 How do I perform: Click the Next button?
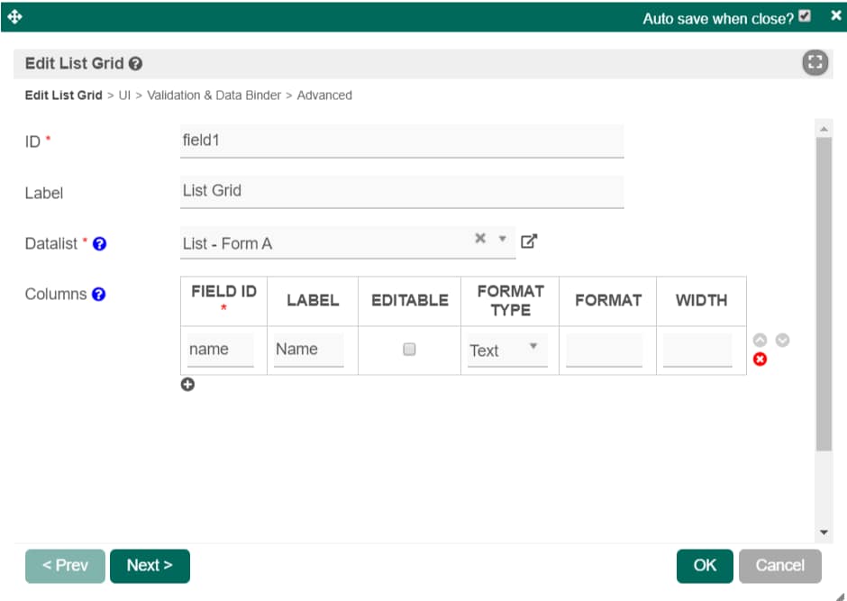tap(150, 566)
